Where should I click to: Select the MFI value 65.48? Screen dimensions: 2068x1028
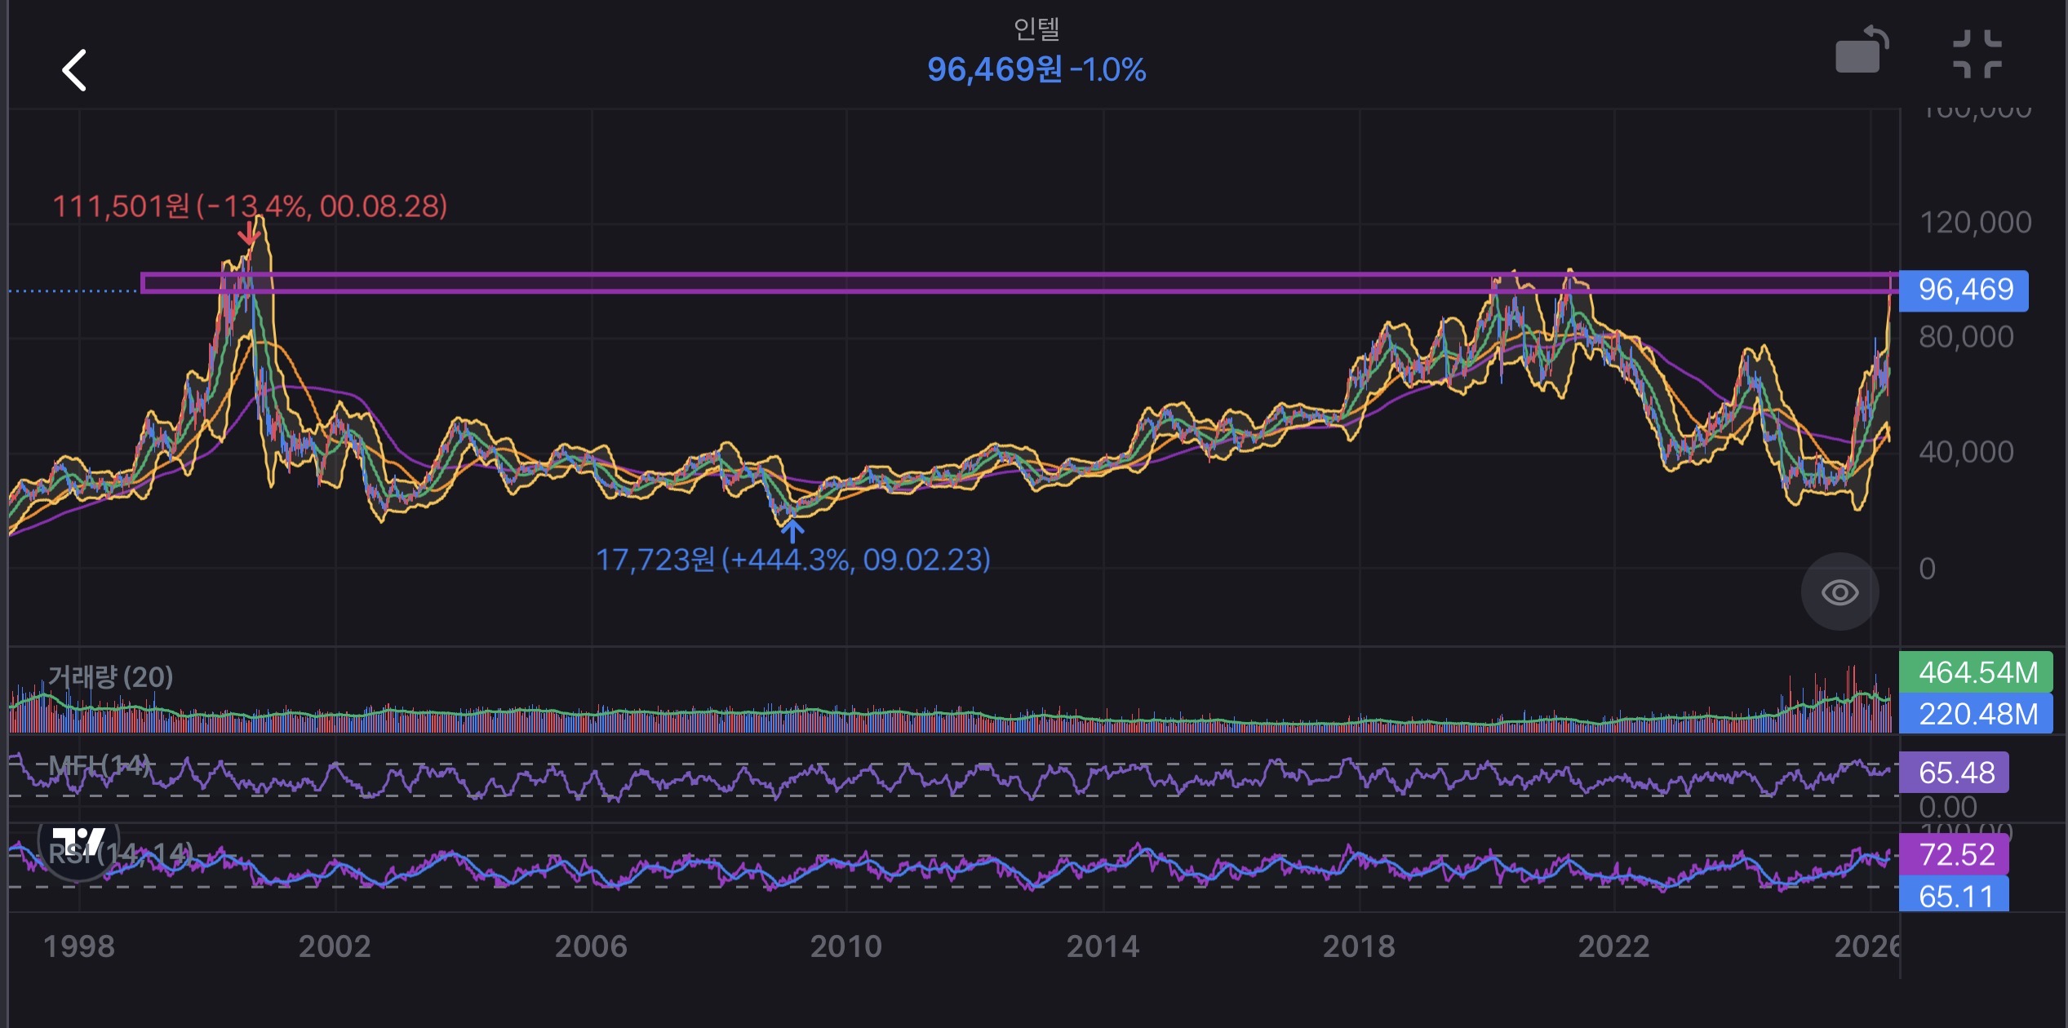(x=1955, y=773)
